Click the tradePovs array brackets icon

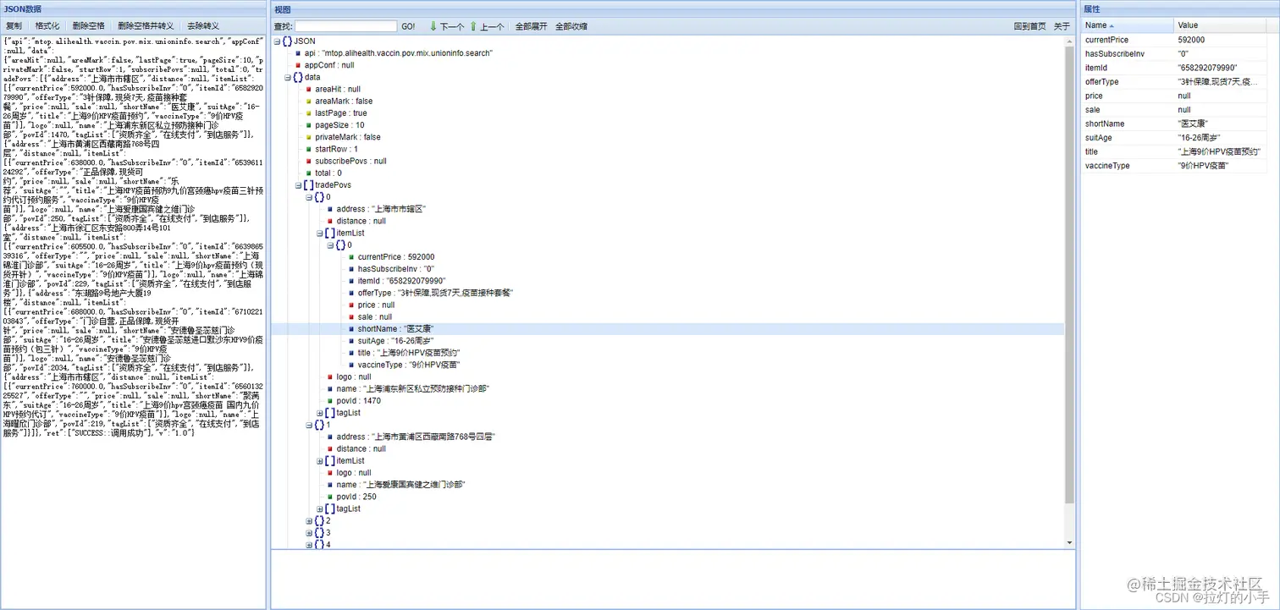pyautogui.click(x=308, y=184)
